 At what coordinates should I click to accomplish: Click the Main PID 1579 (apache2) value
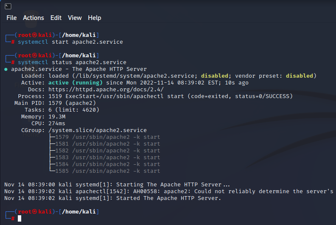click(x=72, y=103)
